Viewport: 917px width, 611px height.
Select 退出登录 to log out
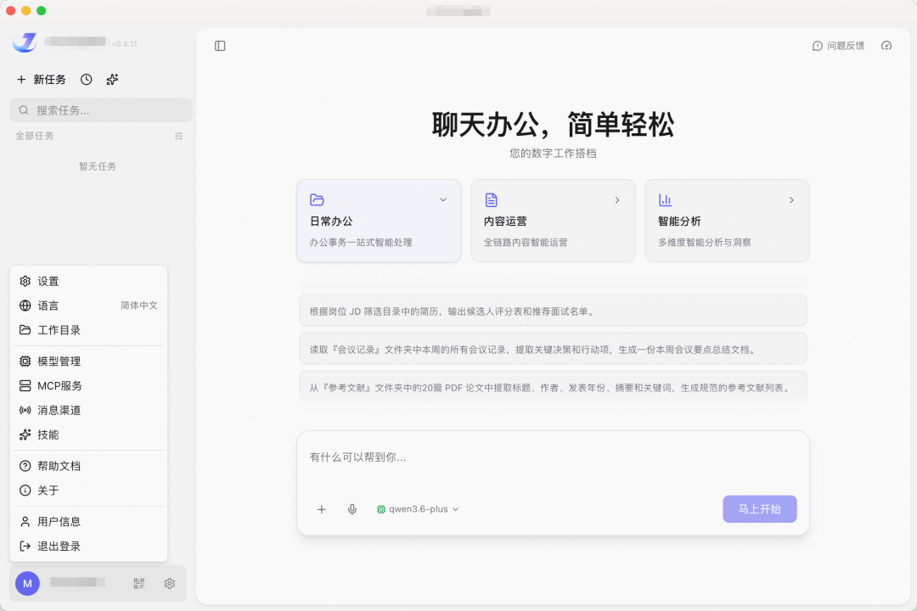pos(89,547)
